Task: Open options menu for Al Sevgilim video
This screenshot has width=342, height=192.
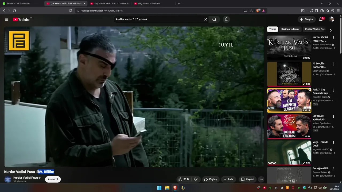Action: pos(333,64)
